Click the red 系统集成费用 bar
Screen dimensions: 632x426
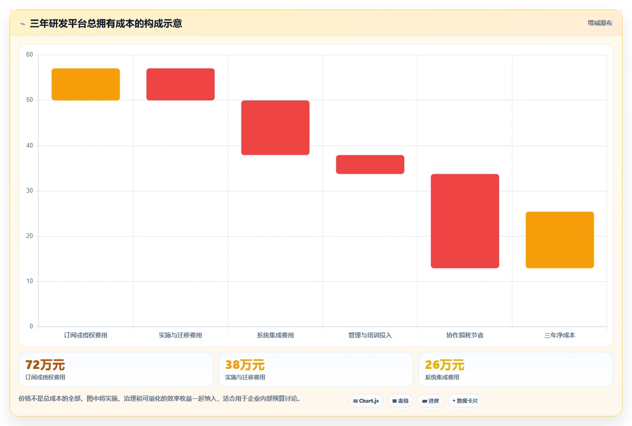pos(275,128)
